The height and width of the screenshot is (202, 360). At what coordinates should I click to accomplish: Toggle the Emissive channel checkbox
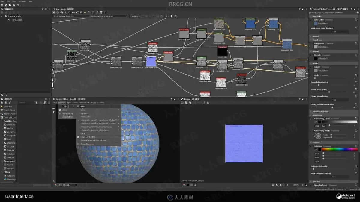[x=310, y=146]
